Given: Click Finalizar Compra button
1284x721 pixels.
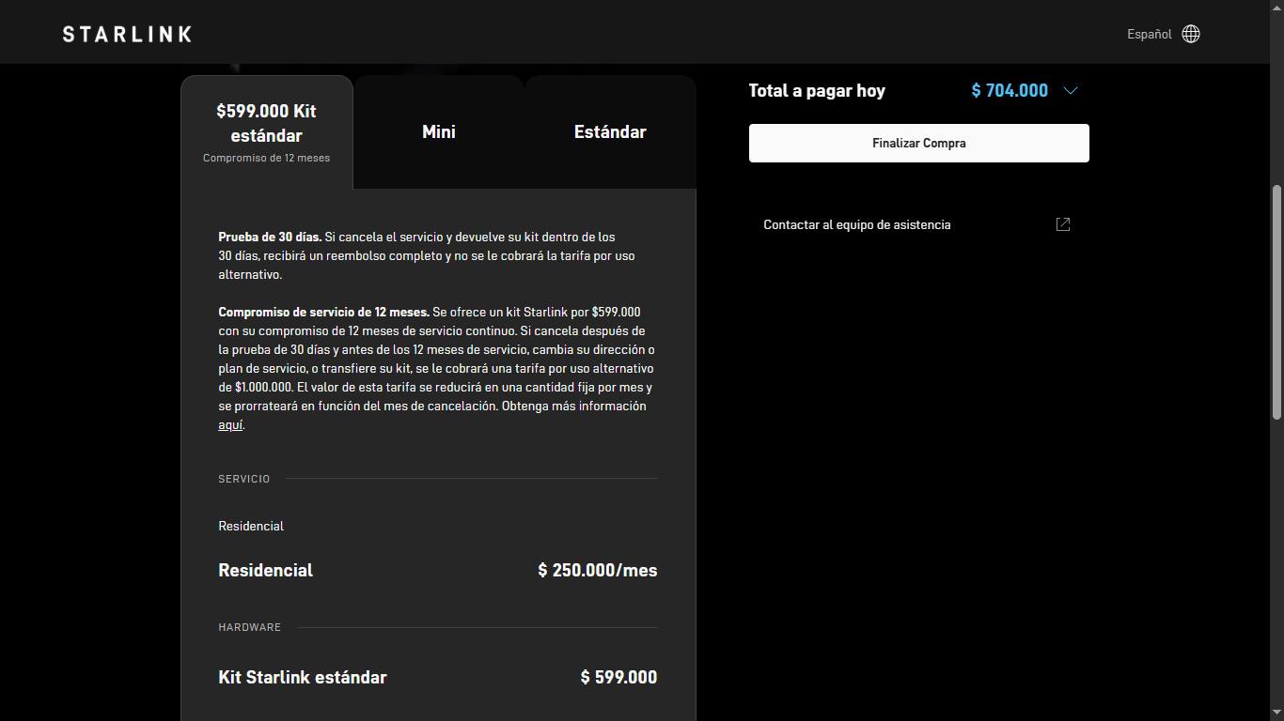Looking at the screenshot, I should [919, 143].
